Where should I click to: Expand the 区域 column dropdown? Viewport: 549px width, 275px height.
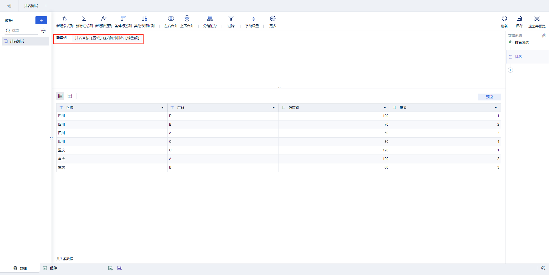click(162, 108)
